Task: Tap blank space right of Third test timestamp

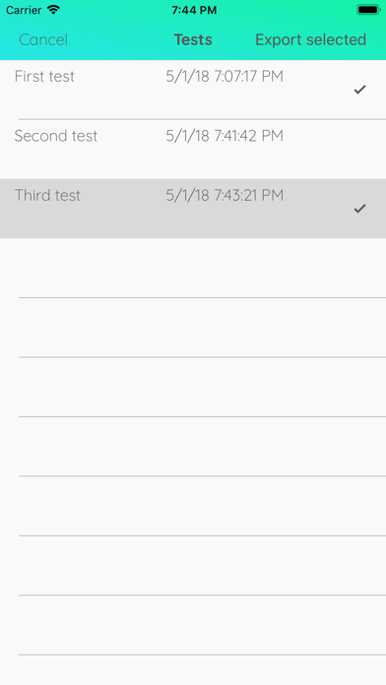Action: pyautogui.click(x=317, y=195)
